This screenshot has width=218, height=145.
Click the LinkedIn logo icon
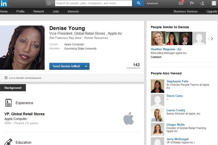pos(4,4)
